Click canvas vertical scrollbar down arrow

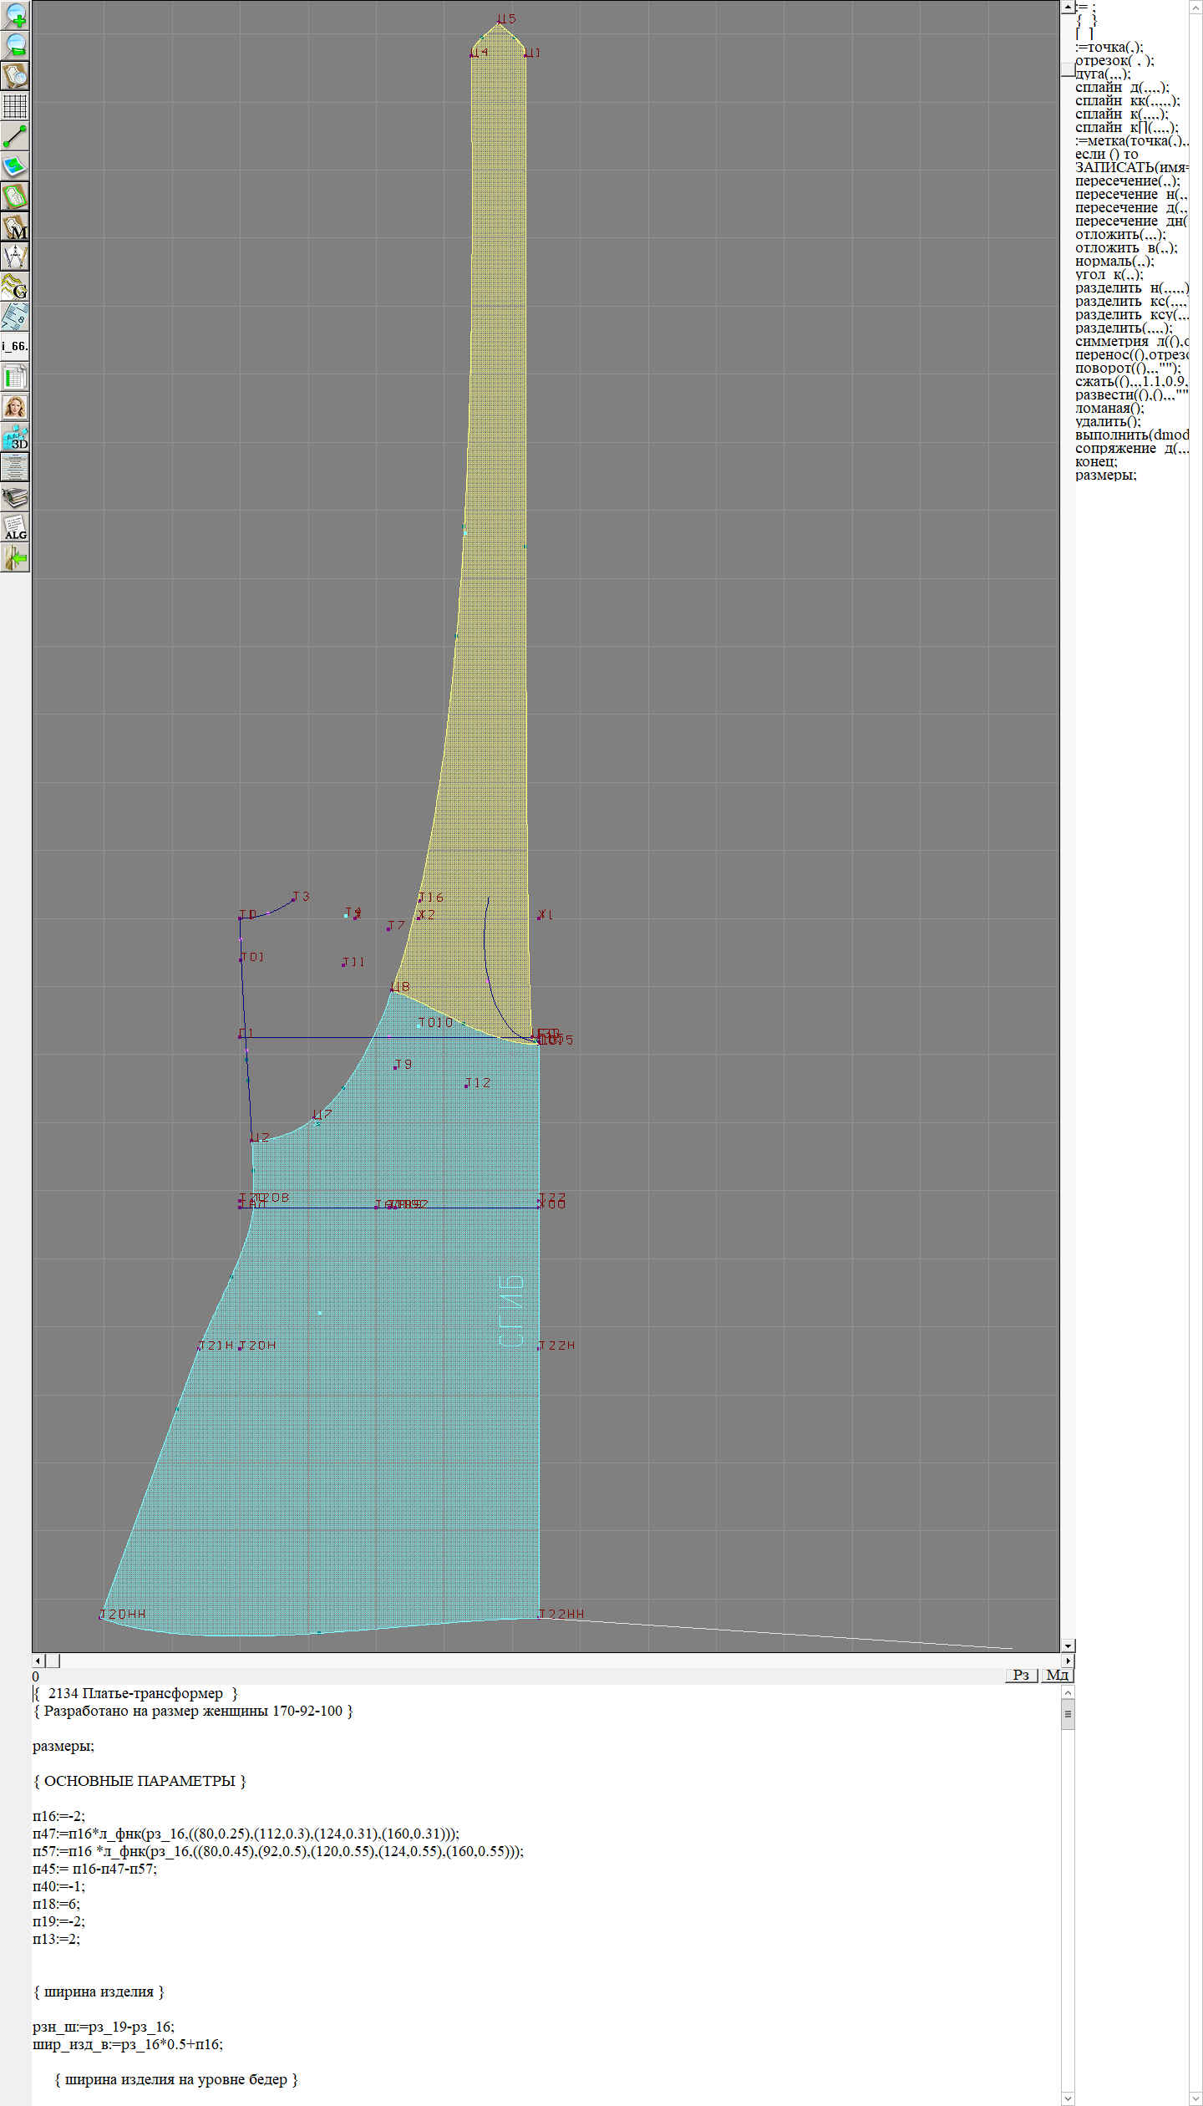click(1068, 1646)
